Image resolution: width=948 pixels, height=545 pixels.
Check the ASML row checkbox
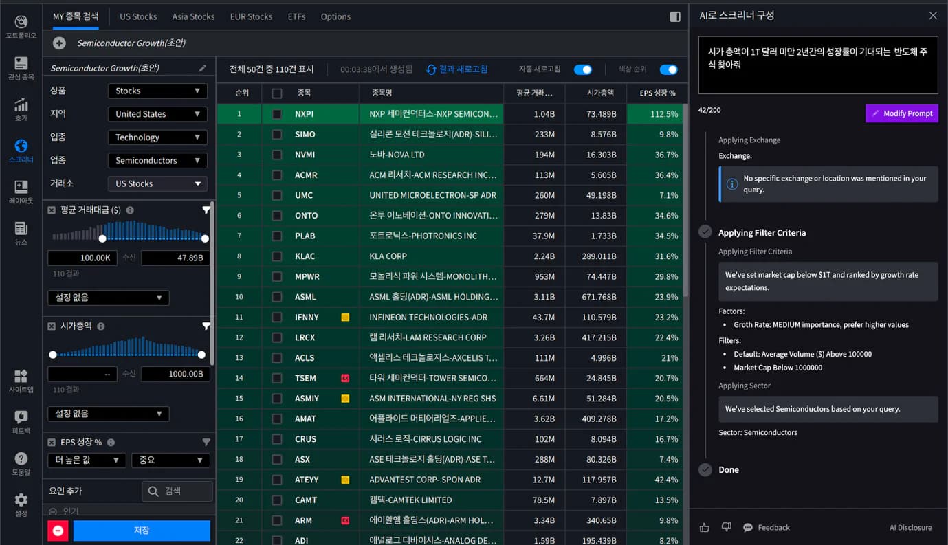(276, 297)
